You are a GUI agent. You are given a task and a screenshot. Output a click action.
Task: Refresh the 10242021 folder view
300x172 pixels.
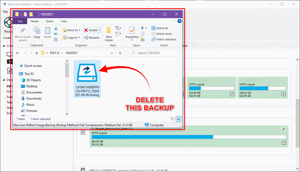(x=120, y=53)
